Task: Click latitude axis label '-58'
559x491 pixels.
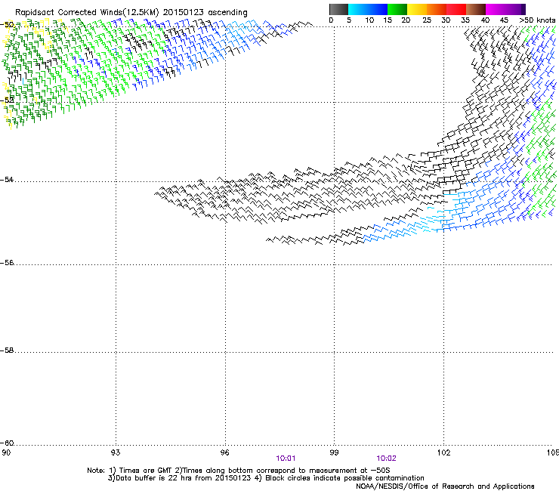Action: click(x=7, y=350)
